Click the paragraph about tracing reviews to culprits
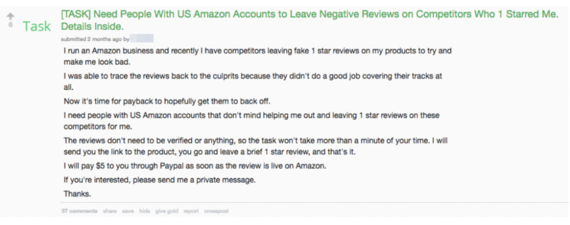The width and height of the screenshot is (570, 225). click(x=253, y=81)
